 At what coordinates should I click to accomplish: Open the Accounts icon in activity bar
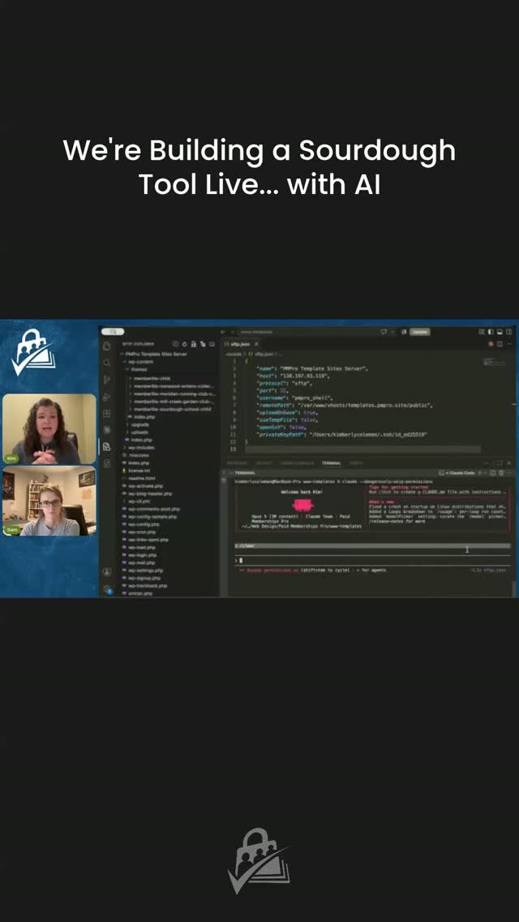[x=106, y=571]
